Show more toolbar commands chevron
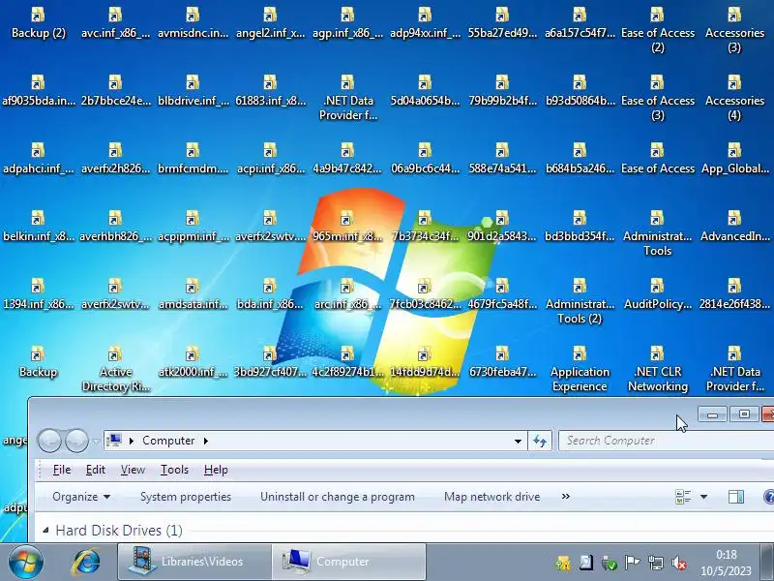This screenshot has height=581, width=774. (x=566, y=496)
